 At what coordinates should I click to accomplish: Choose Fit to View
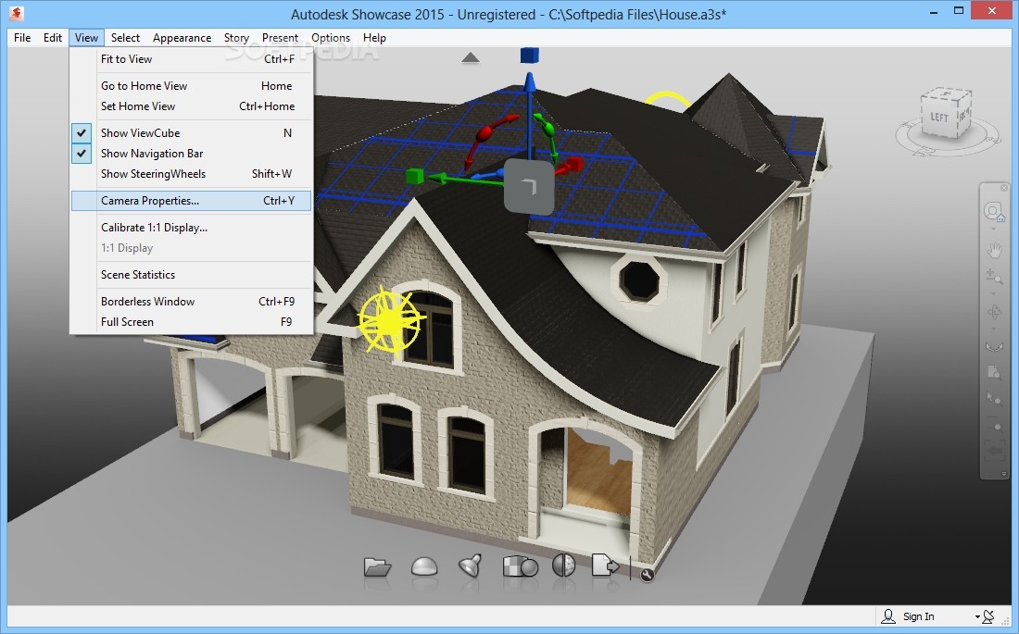click(191, 59)
